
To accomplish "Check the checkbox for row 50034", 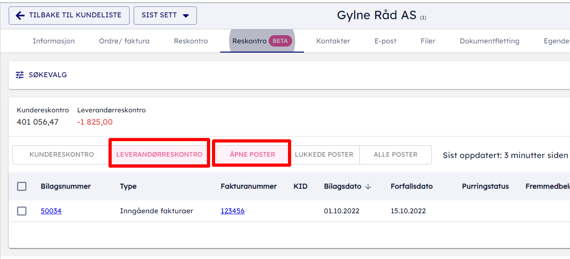I will (x=22, y=211).
